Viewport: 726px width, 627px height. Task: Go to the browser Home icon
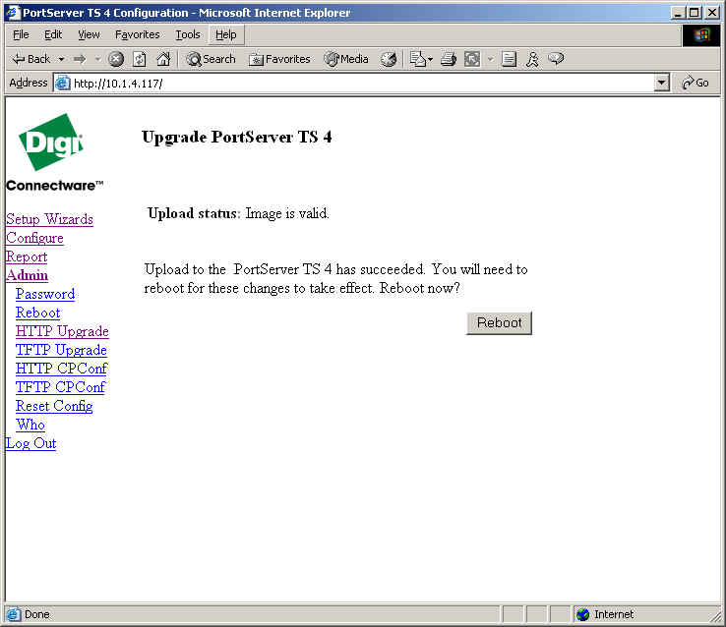(x=163, y=59)
